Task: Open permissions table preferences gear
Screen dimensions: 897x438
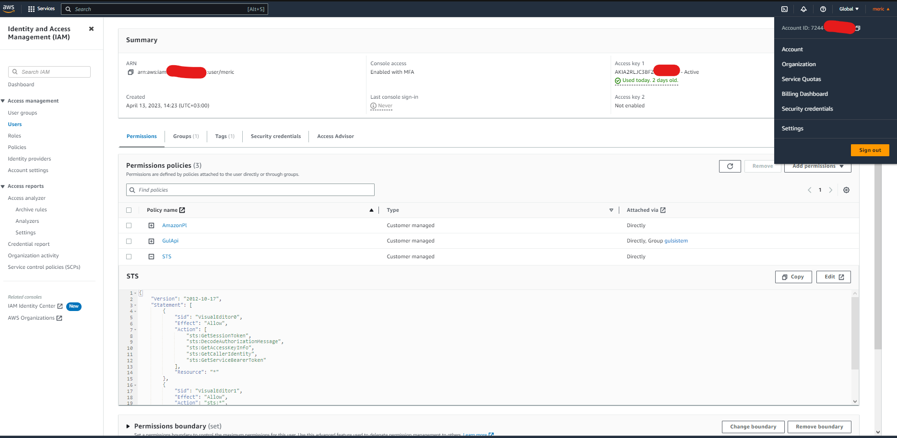Action: point(846,190)
